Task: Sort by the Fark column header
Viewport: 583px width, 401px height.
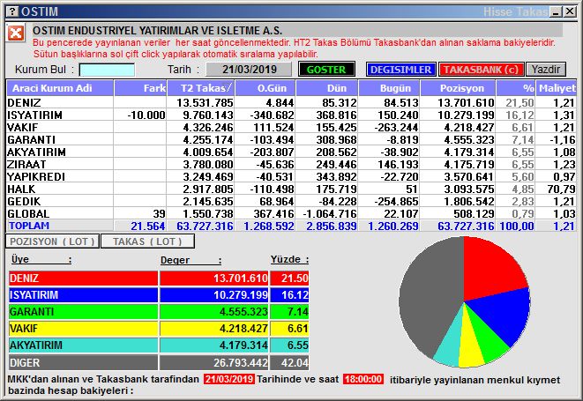Action: coord(140,88)
